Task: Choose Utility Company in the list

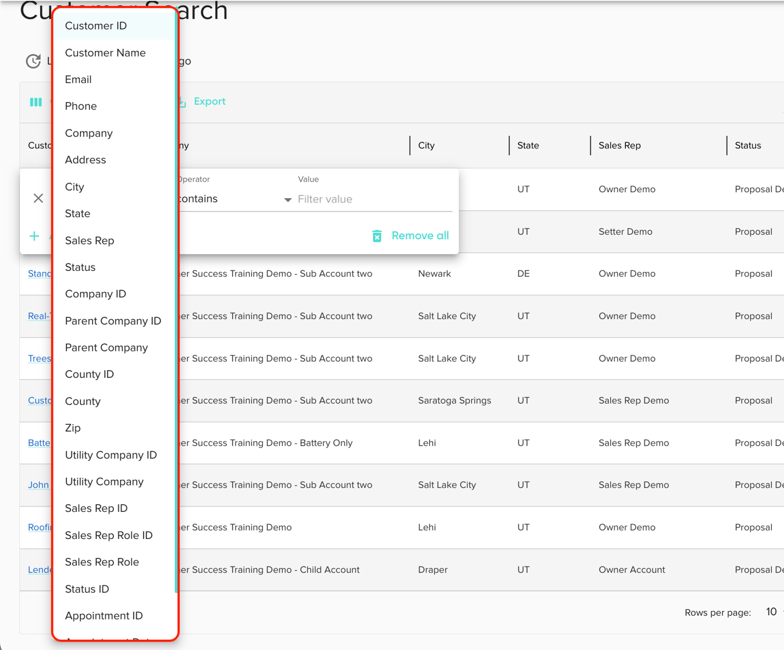Action: click(x=115, y=482)
